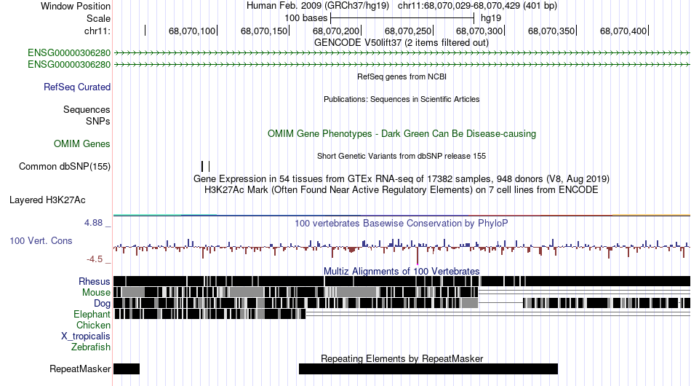Click the hg19 scale label

click(x=491, y=18)
